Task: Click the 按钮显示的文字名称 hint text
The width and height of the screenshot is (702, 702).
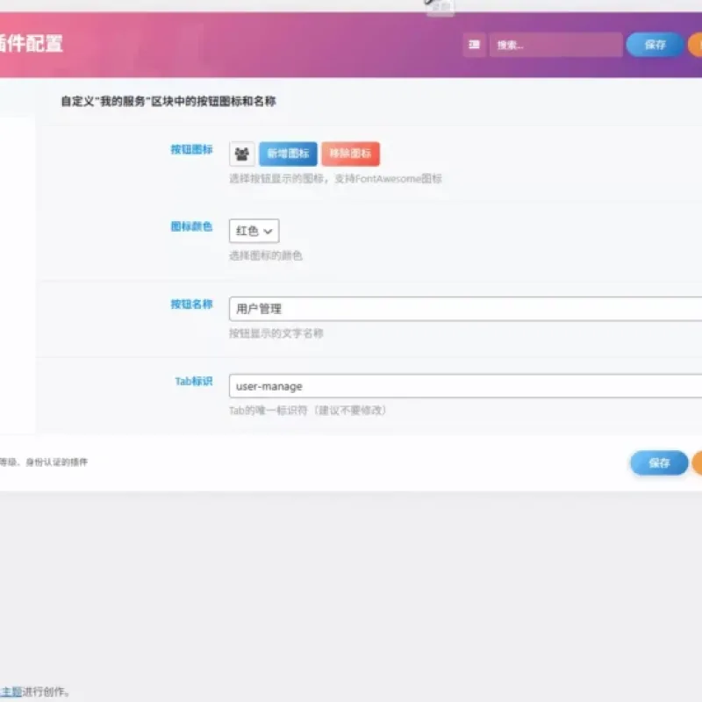Action: (276, 333)
